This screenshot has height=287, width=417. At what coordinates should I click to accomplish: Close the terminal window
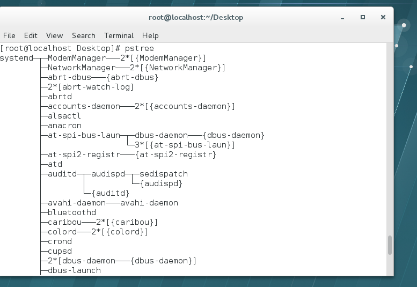pos(383,17)
